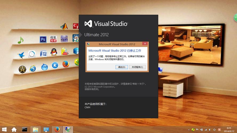Click the 调试(D) debug button
The height and width of the screenshot is (133, 237).
(122, 67)
